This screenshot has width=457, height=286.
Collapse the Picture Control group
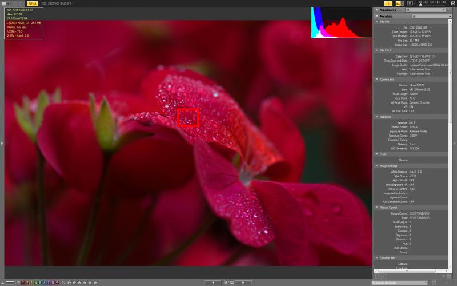coord(377,208)
